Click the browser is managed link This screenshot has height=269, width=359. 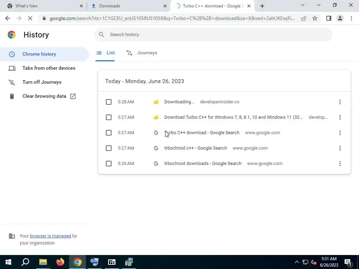50,236
